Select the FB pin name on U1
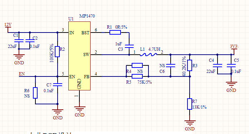 (87, 77)
